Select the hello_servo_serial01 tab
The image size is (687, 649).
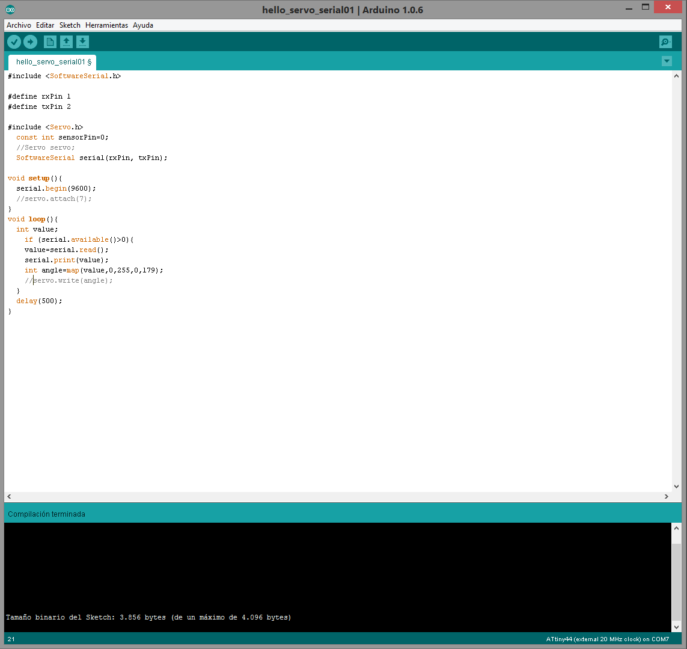(52, 63)
